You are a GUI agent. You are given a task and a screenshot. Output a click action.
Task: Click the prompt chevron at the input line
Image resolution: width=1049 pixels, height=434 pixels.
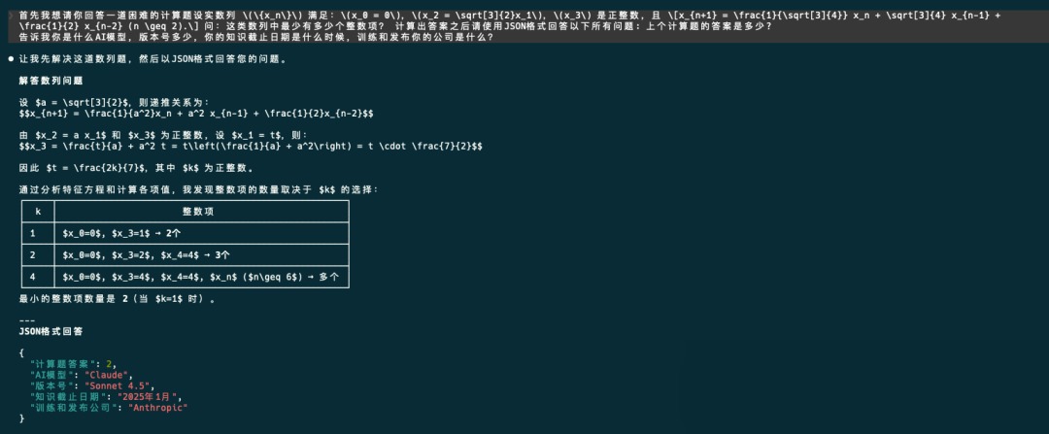pos(11,15)
